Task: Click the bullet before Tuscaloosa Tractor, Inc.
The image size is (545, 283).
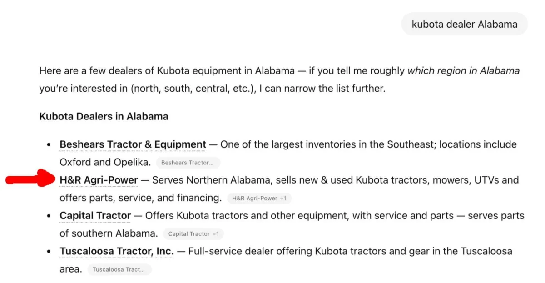Action: click(x=49, y=251)
